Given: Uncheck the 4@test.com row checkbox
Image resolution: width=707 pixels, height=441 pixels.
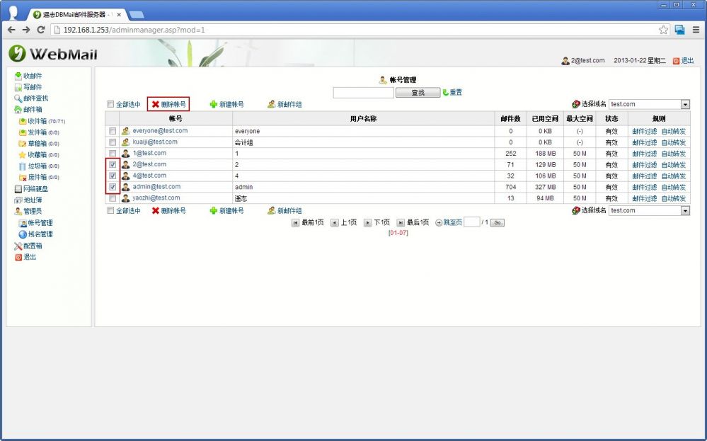Looking at the screenshot, I should click(113, 176).
